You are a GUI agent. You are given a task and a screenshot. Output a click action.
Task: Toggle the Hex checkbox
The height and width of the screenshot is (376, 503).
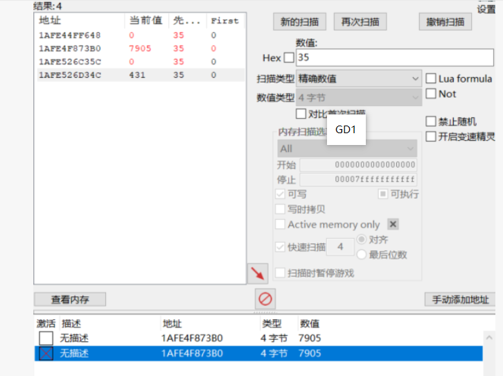tap(289, 58)
